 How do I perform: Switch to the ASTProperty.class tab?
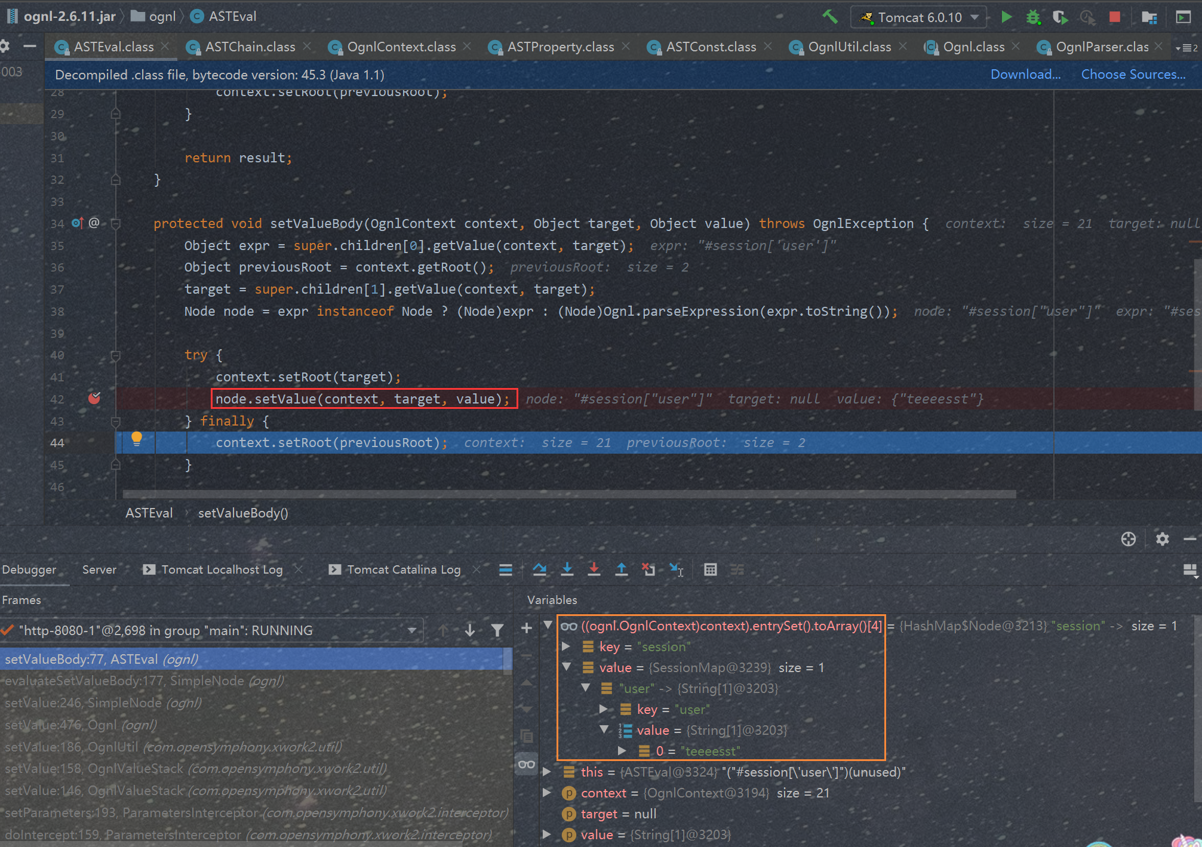click(x=560, y=47)
